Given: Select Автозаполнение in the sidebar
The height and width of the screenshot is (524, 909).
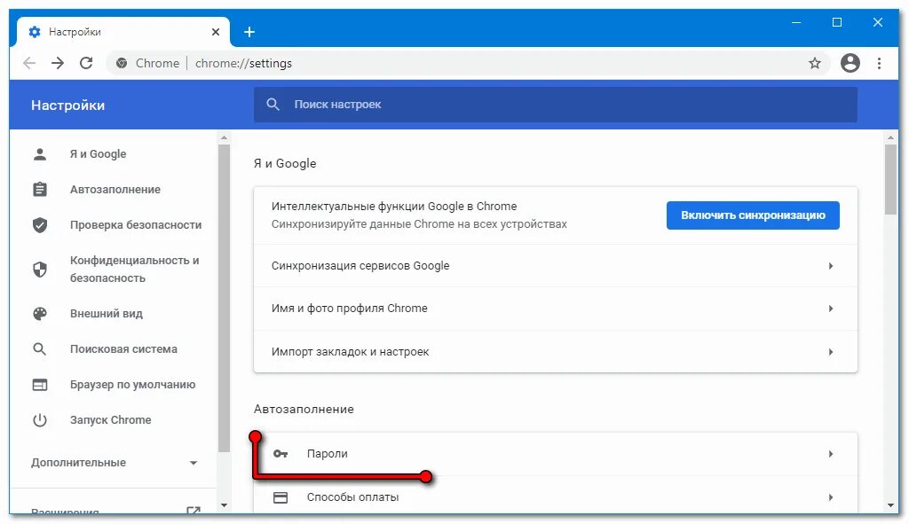Looking at the screenshot, I should tap(115, 190).
